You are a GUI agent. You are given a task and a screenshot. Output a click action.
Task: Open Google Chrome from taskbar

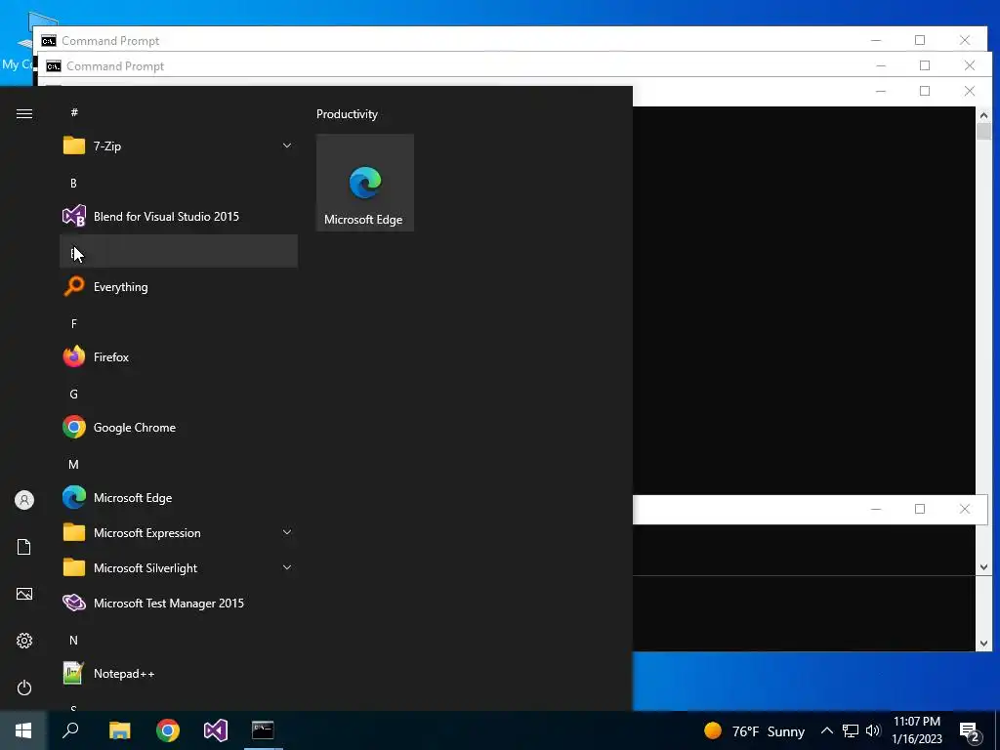[x=168, y=730]
